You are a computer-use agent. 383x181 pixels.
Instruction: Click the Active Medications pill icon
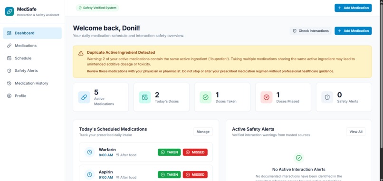click(84, 97)
